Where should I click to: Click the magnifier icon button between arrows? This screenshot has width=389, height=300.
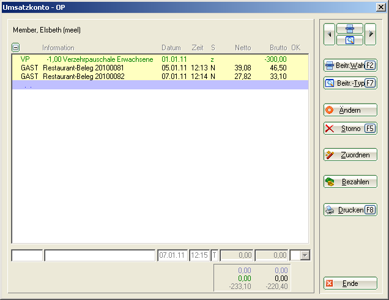click(x=350, y=40)
